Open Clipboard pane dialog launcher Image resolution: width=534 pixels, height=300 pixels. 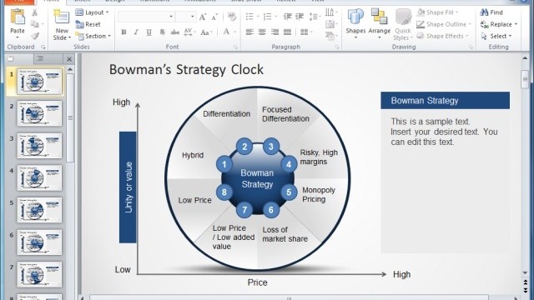point(43,47)
